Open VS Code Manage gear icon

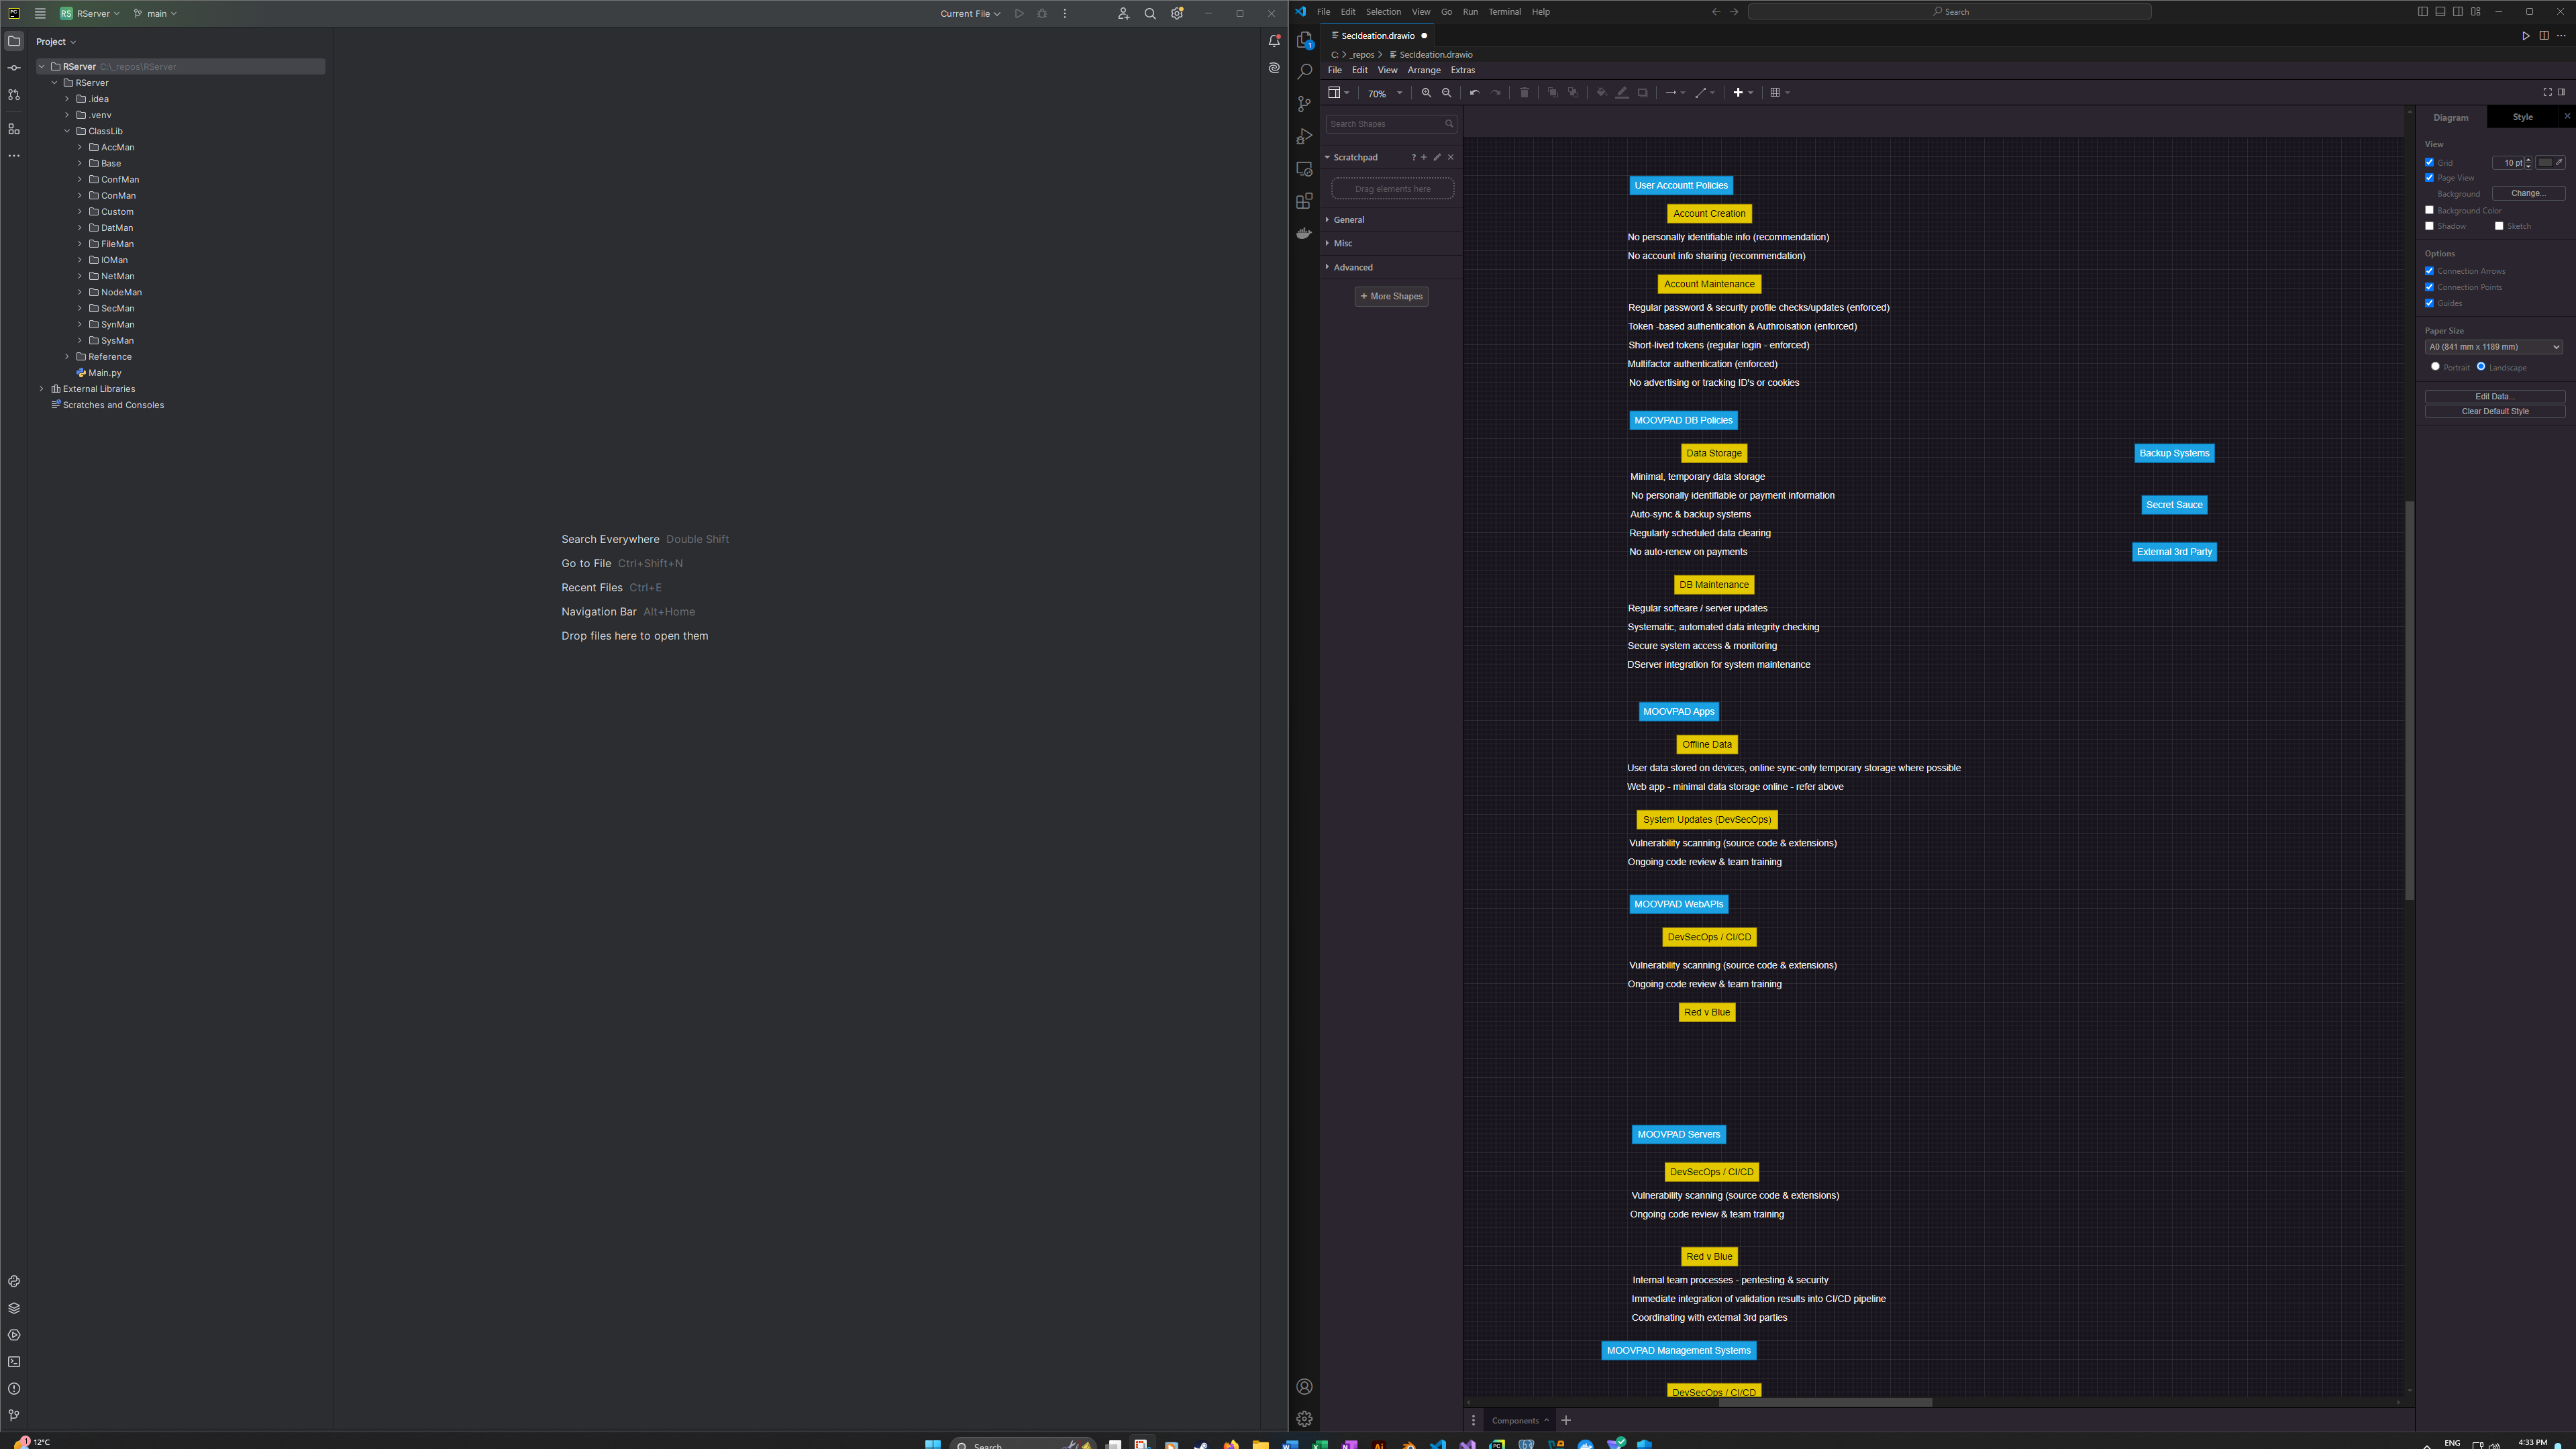(1304, 1418)
